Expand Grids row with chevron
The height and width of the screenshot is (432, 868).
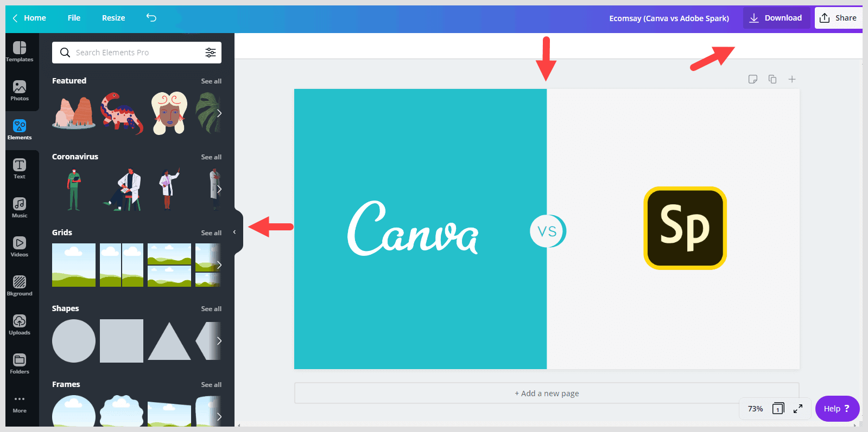(219, 265)
